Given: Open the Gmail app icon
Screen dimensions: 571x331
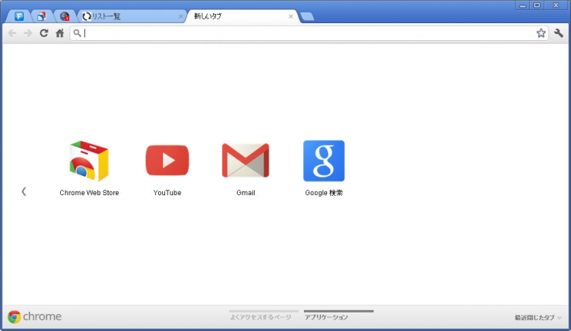Looking at the screenshot, I should pyautogui.click(x=245, y=160).
